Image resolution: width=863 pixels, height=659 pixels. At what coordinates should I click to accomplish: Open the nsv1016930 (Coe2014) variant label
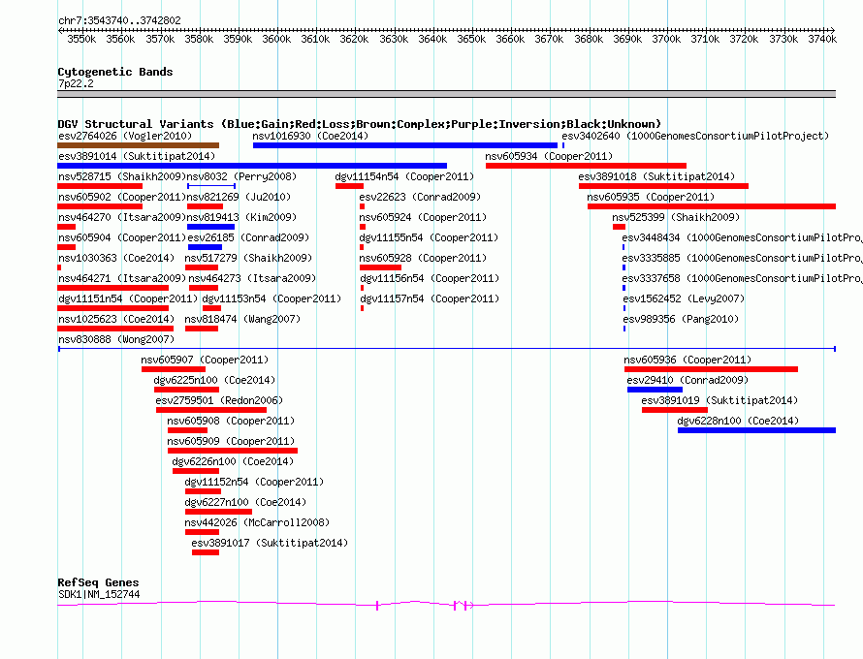point(310,136)
